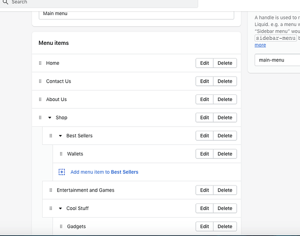Open the Learn more link

point(260,45)
